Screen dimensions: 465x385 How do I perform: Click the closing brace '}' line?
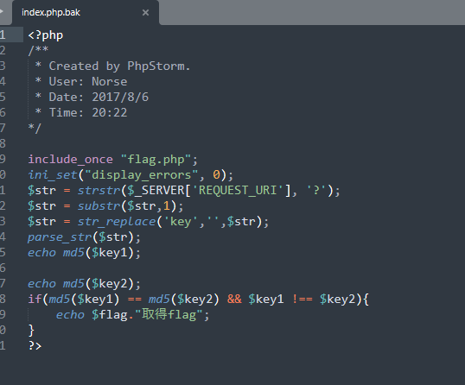(x=31, y=330)
